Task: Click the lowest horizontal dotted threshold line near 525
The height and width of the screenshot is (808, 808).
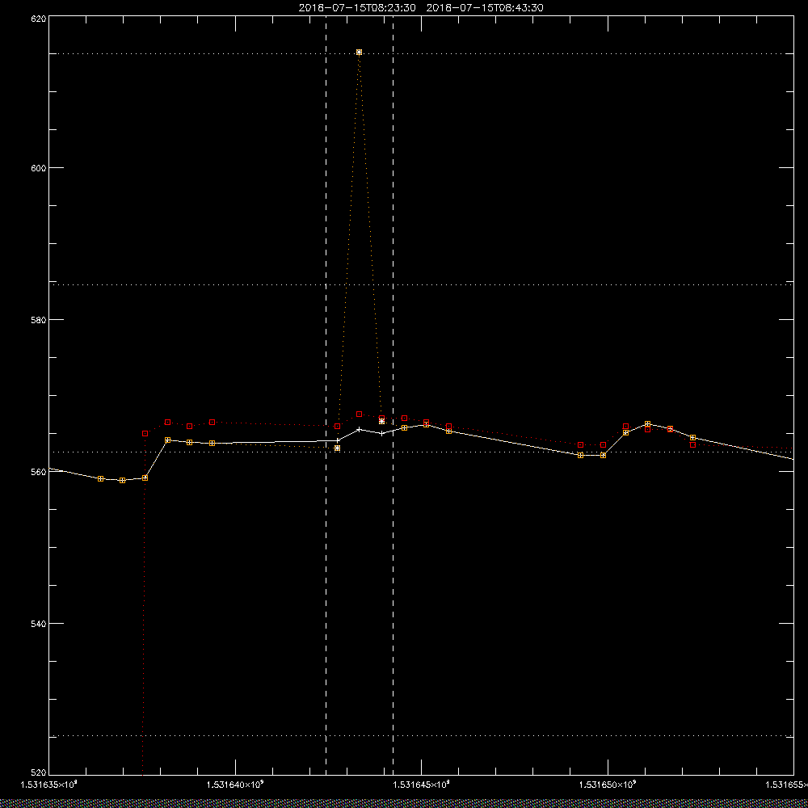Action: pos(421,736)
